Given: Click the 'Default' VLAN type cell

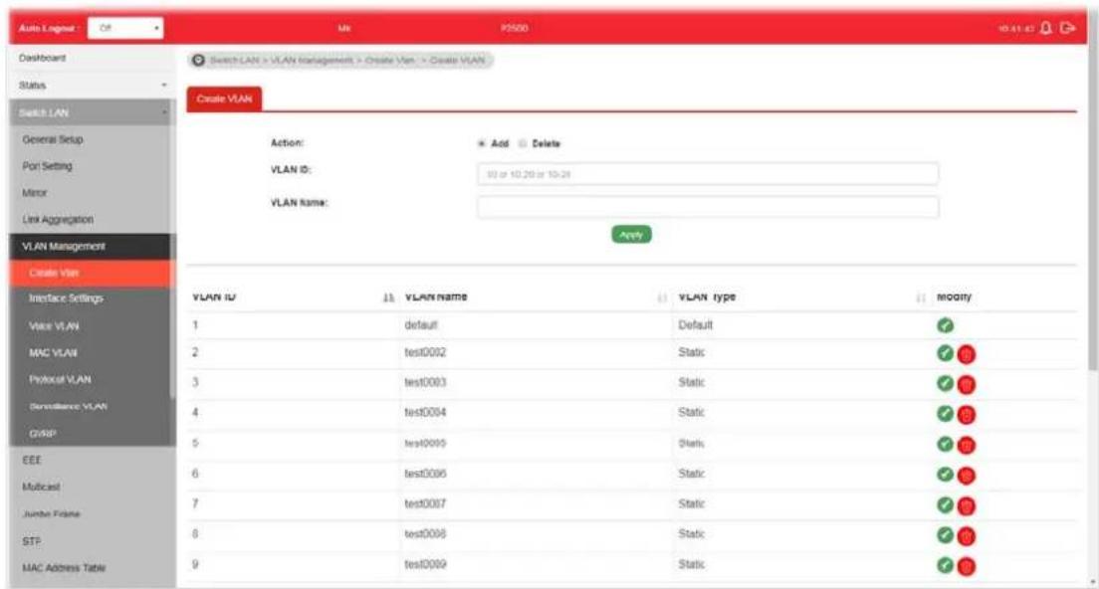Looking at the screenshot, I should tap(695, 325).
